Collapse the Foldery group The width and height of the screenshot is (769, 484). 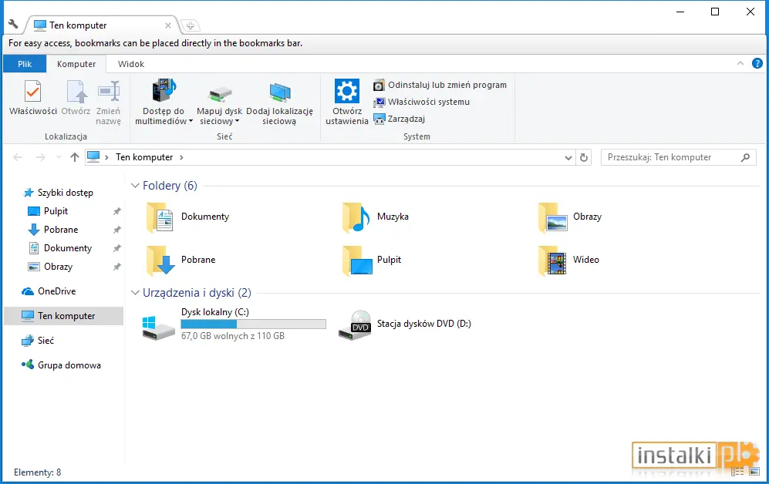click(x=135, y=186)
